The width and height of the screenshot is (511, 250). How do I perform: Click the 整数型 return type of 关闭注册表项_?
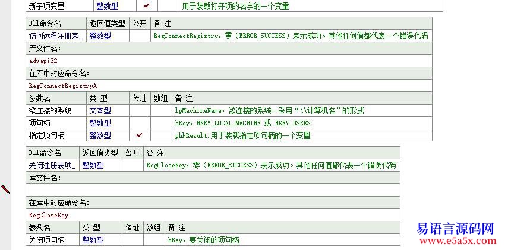click(93, 165)
